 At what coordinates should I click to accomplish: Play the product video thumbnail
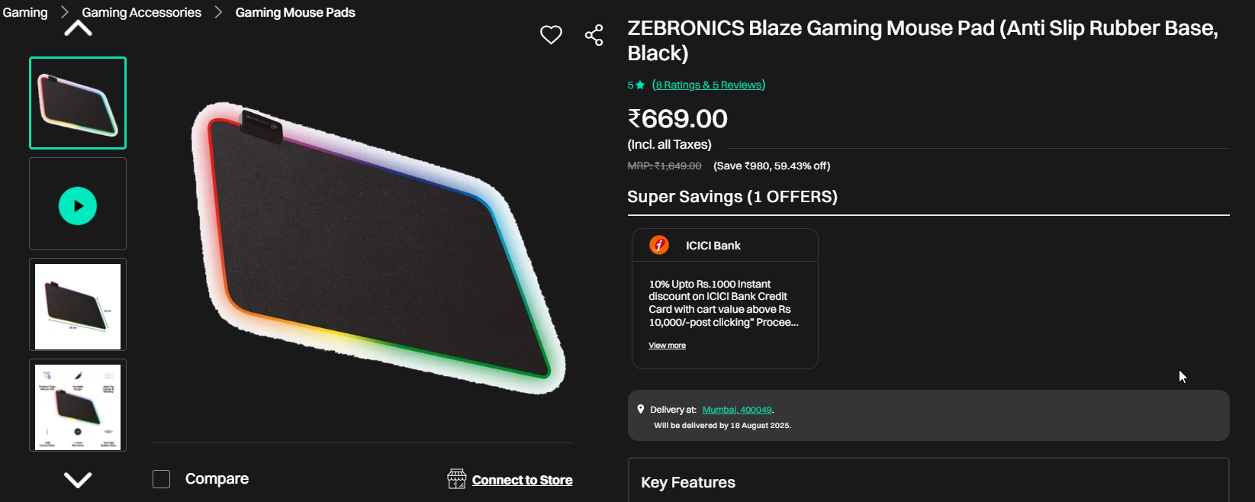[78, 206]
